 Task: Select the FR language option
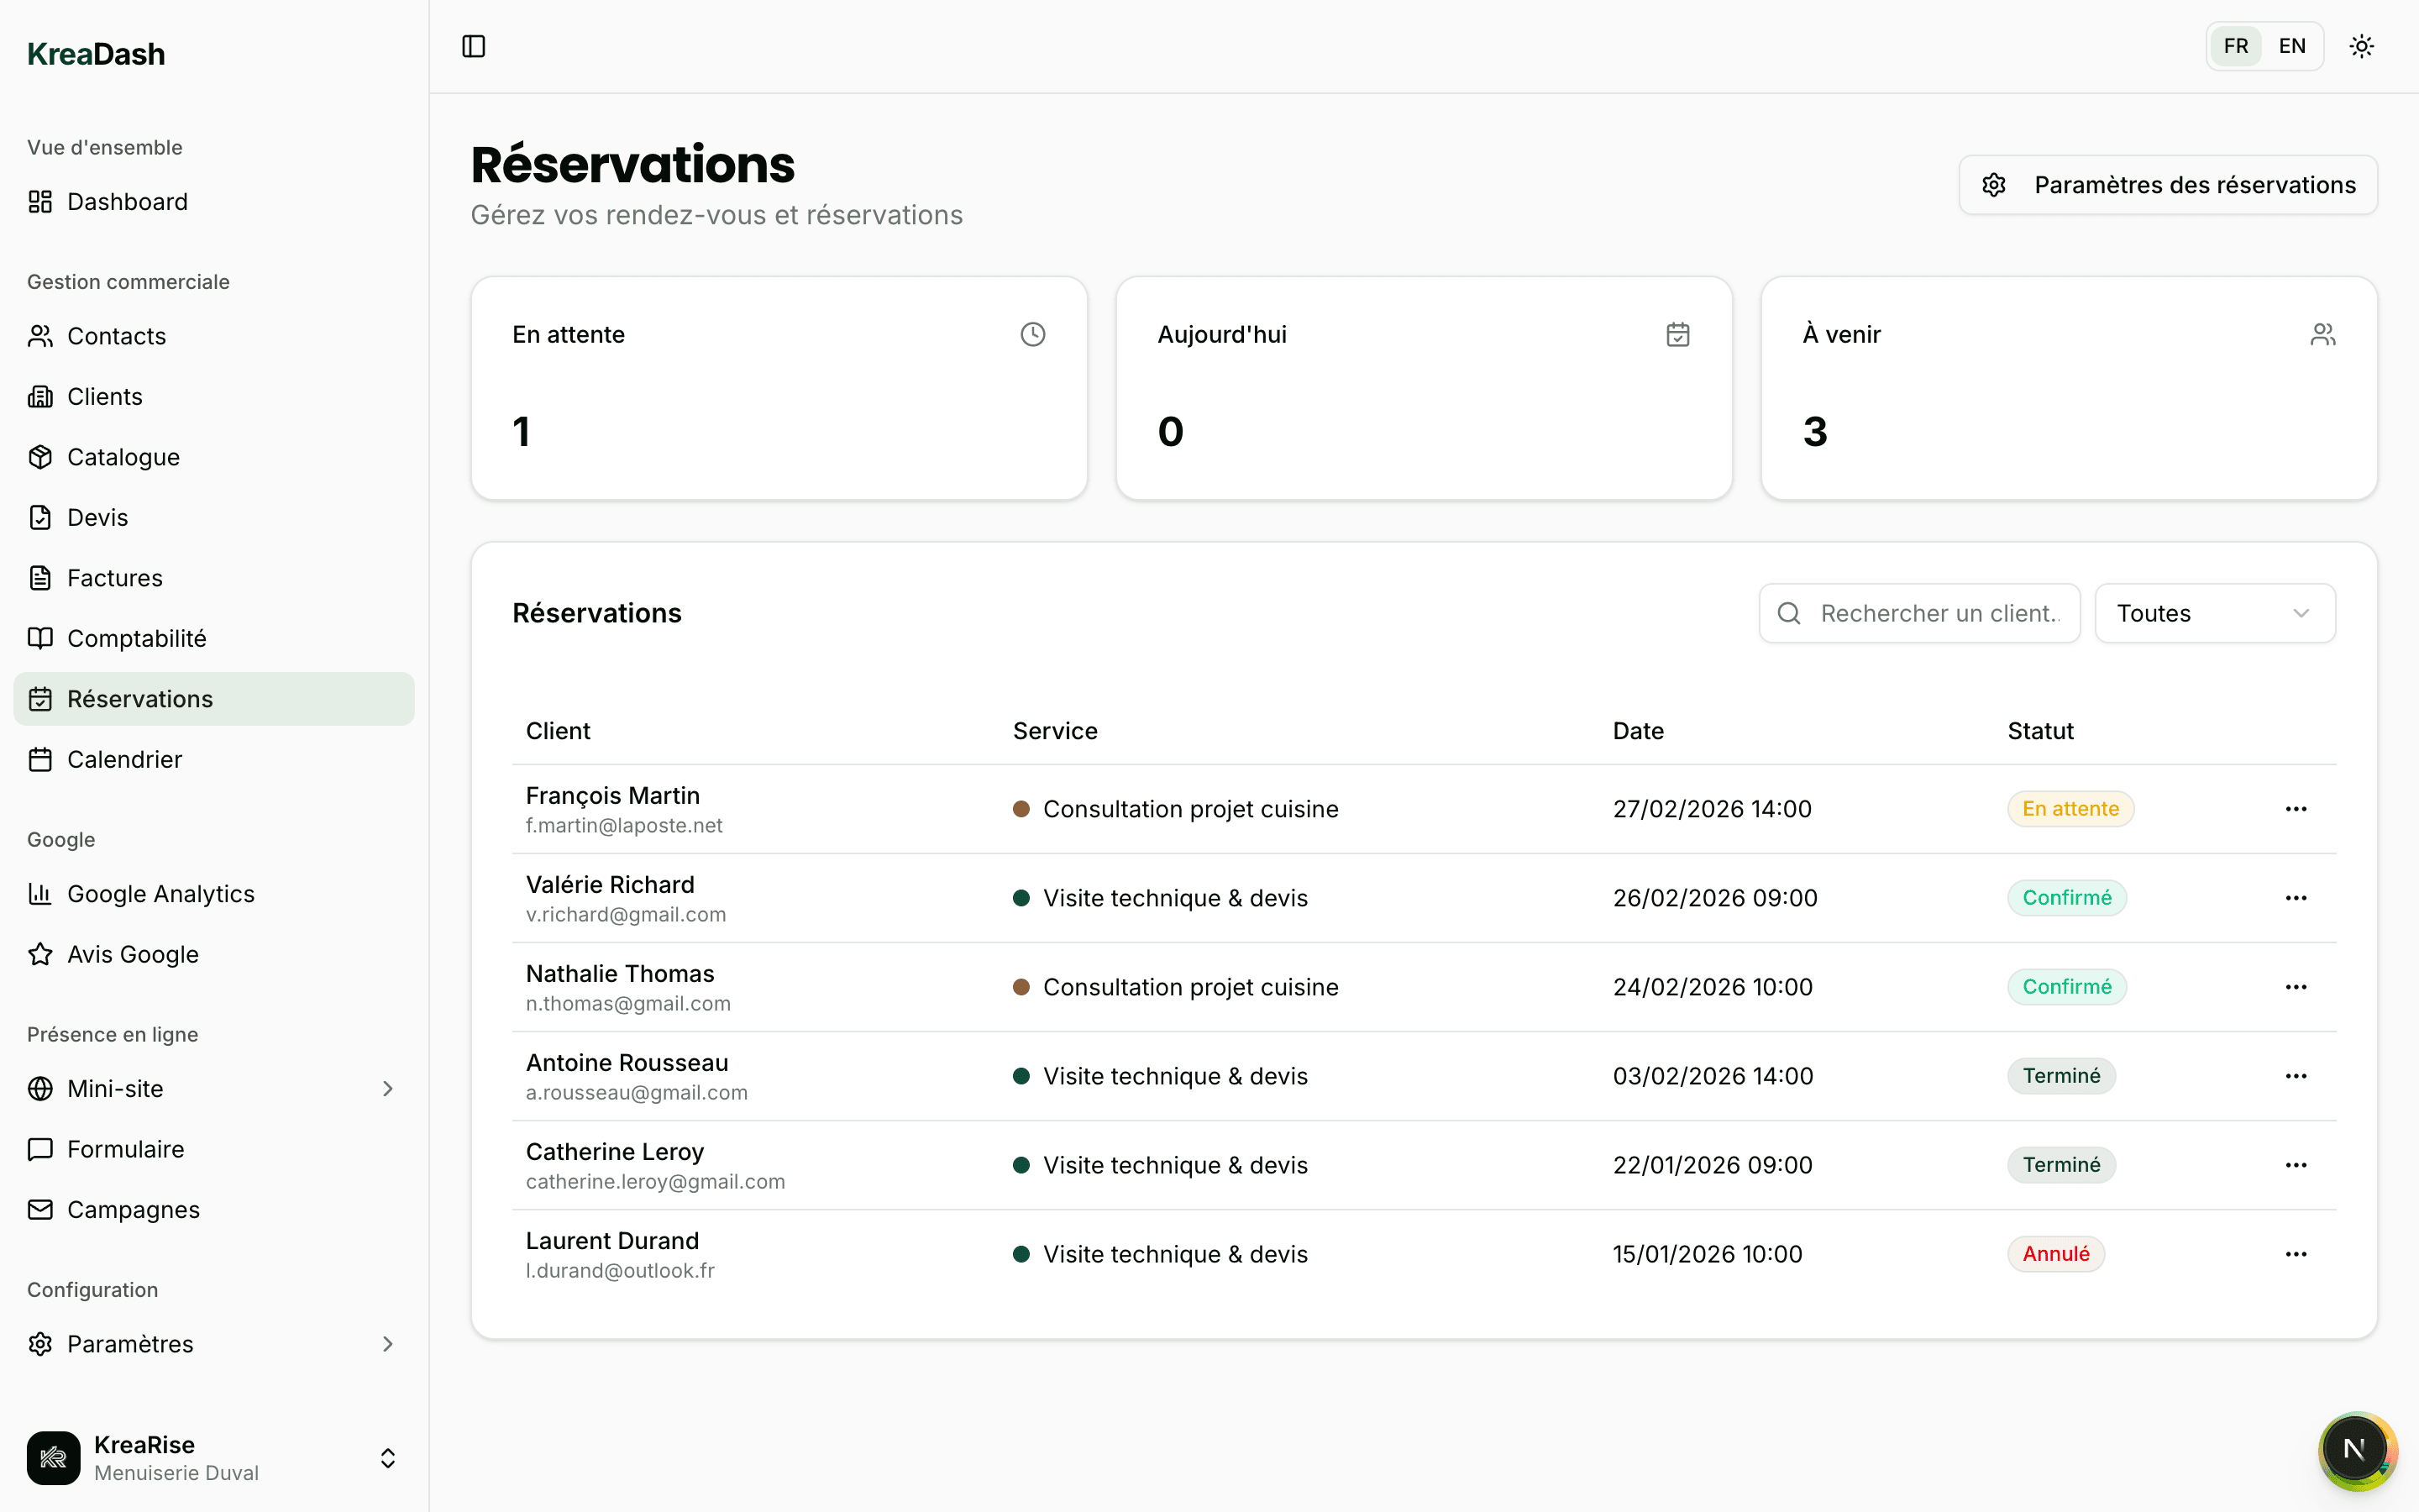click(2236, 47)
